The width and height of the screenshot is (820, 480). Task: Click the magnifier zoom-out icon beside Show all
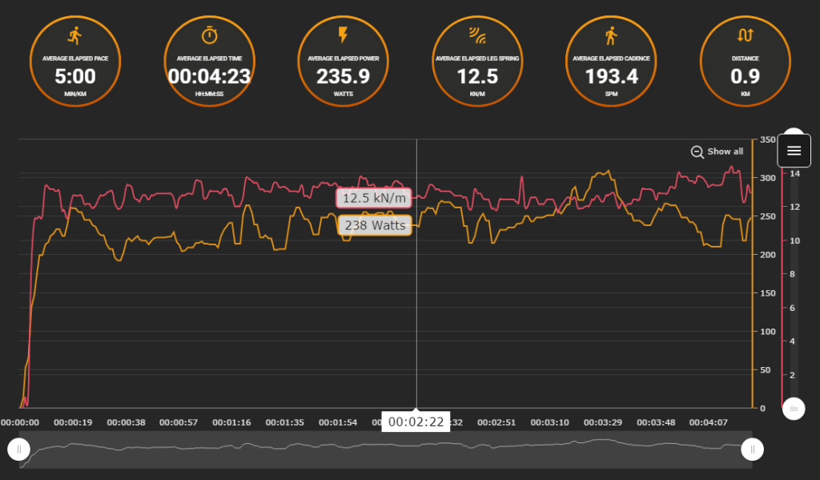pyautogui.click(x=697, y=151)
